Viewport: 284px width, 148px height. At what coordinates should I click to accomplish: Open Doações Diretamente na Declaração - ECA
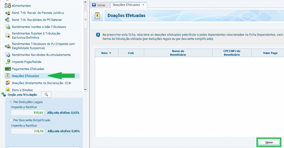pyautogui.click(x=41, y=83)
